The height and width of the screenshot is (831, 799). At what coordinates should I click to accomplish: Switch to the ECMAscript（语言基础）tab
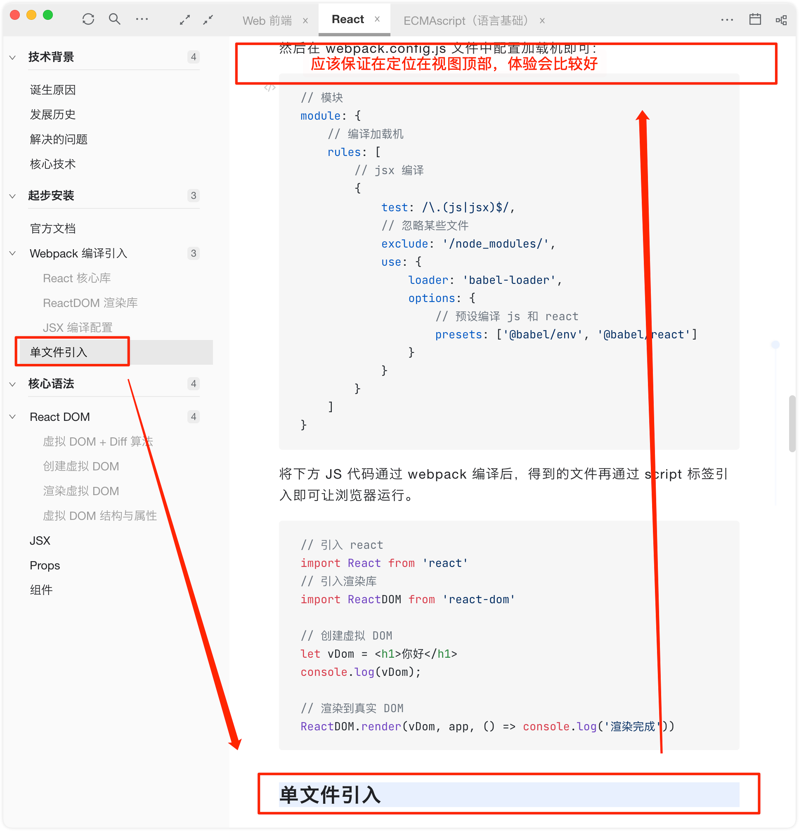[x=466, y=21]
